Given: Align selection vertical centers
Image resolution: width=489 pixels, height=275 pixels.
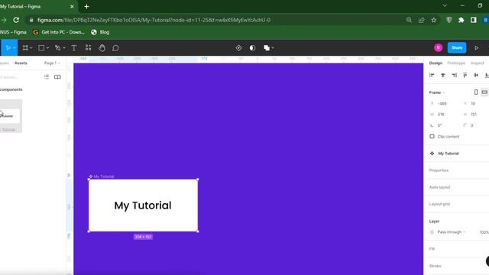Looking at the screenshot, I should 476,75.
